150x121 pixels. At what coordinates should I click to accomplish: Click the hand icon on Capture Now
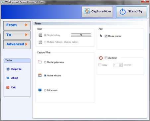87,12
